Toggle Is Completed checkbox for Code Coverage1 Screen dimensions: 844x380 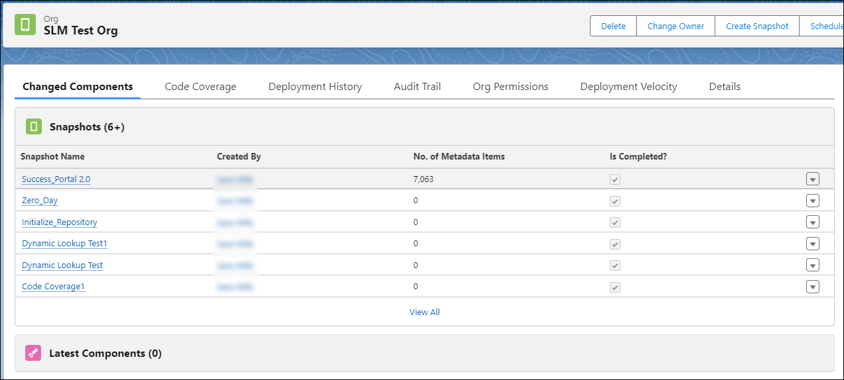(615, 287)
